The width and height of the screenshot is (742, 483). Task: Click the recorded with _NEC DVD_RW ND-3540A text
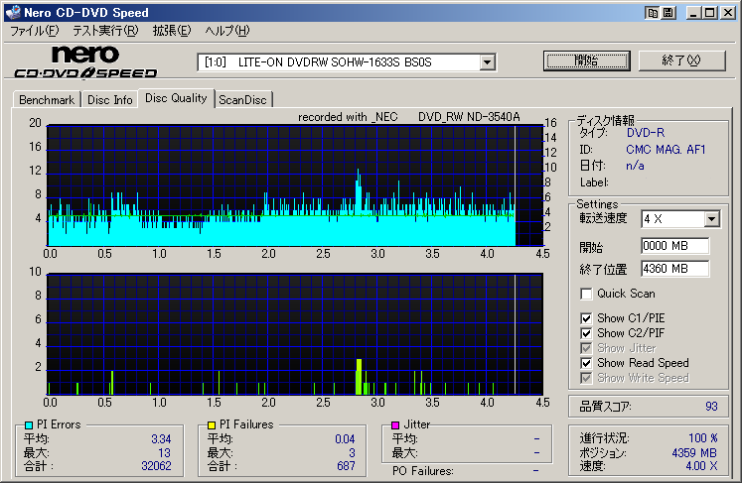click(x=409, y=117)
